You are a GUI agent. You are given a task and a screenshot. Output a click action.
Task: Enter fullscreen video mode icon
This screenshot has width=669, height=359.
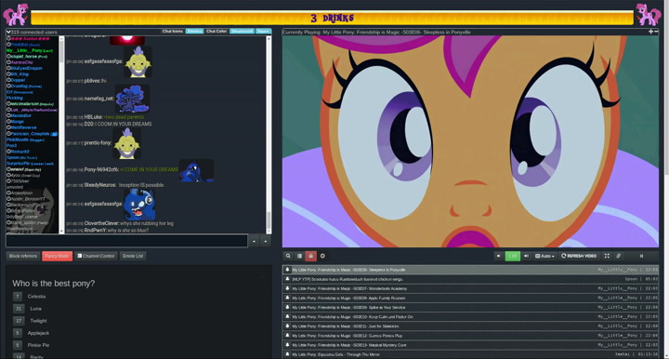[x=607, y=256]
